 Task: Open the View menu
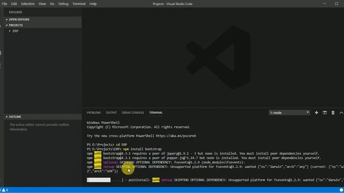[x=42, y=4]
